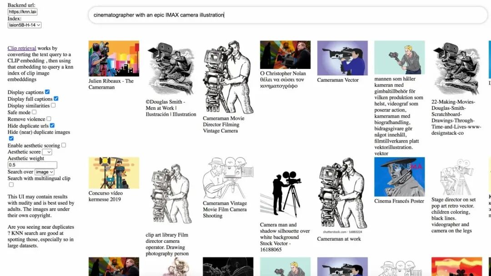Viewport: 491px width, 276px height.
Task: Open the Douglas Smith Men at Work illustration
Action: click(171, 69)
